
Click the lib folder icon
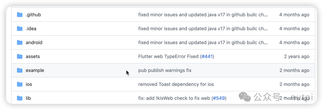click(19, 98)
